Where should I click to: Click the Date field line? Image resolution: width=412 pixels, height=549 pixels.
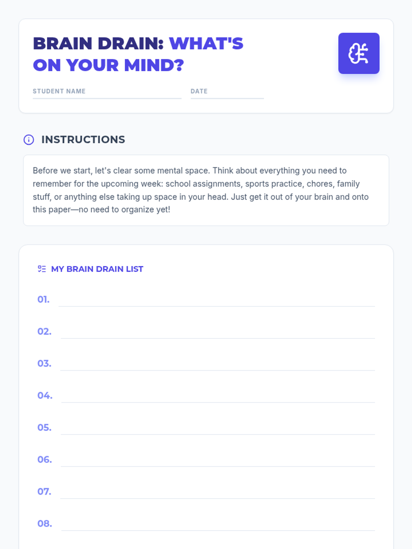click(x=227, y=94)
